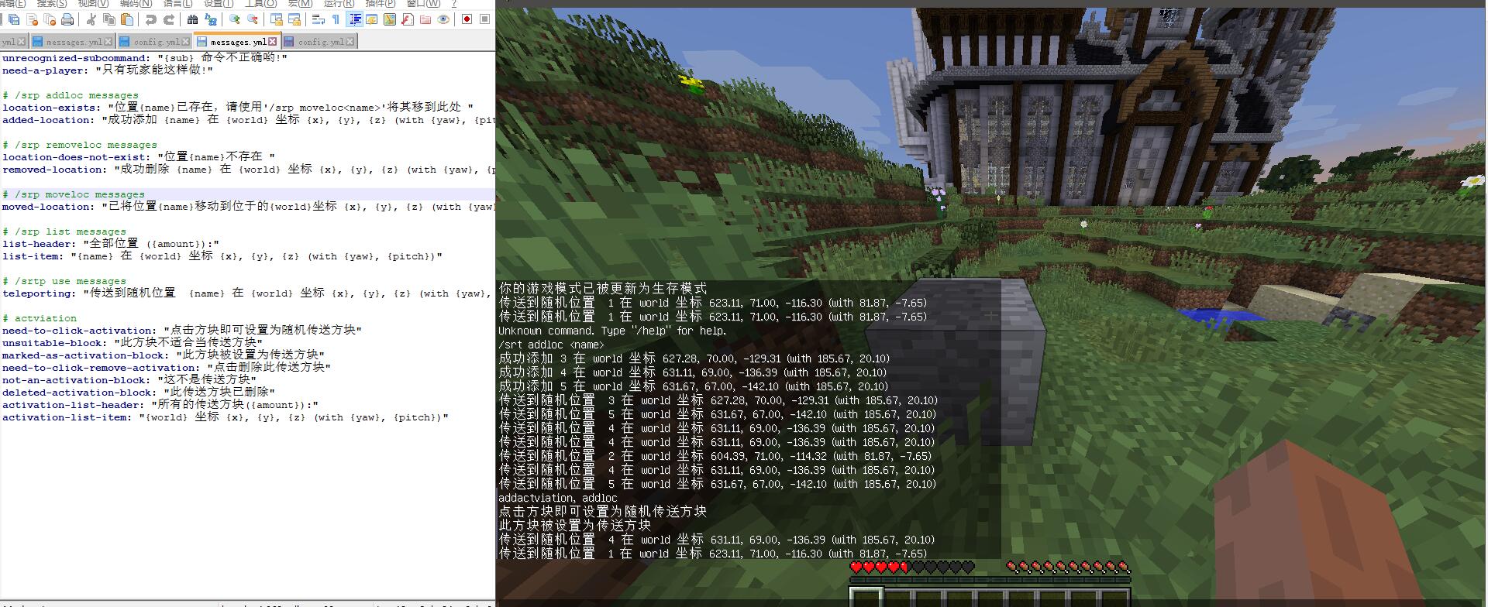Click the deleted-activation-block line

coord(139,393)
